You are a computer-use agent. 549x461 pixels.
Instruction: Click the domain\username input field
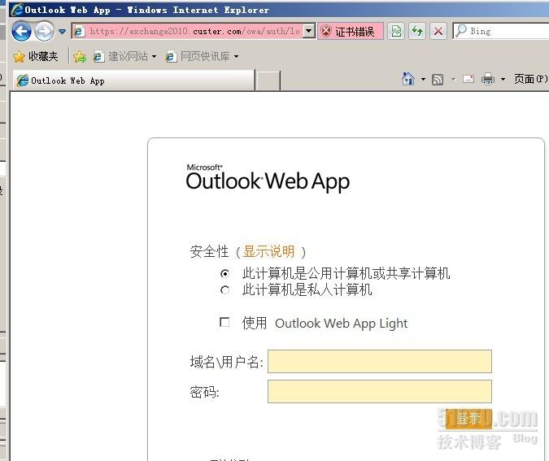[380, 361]
